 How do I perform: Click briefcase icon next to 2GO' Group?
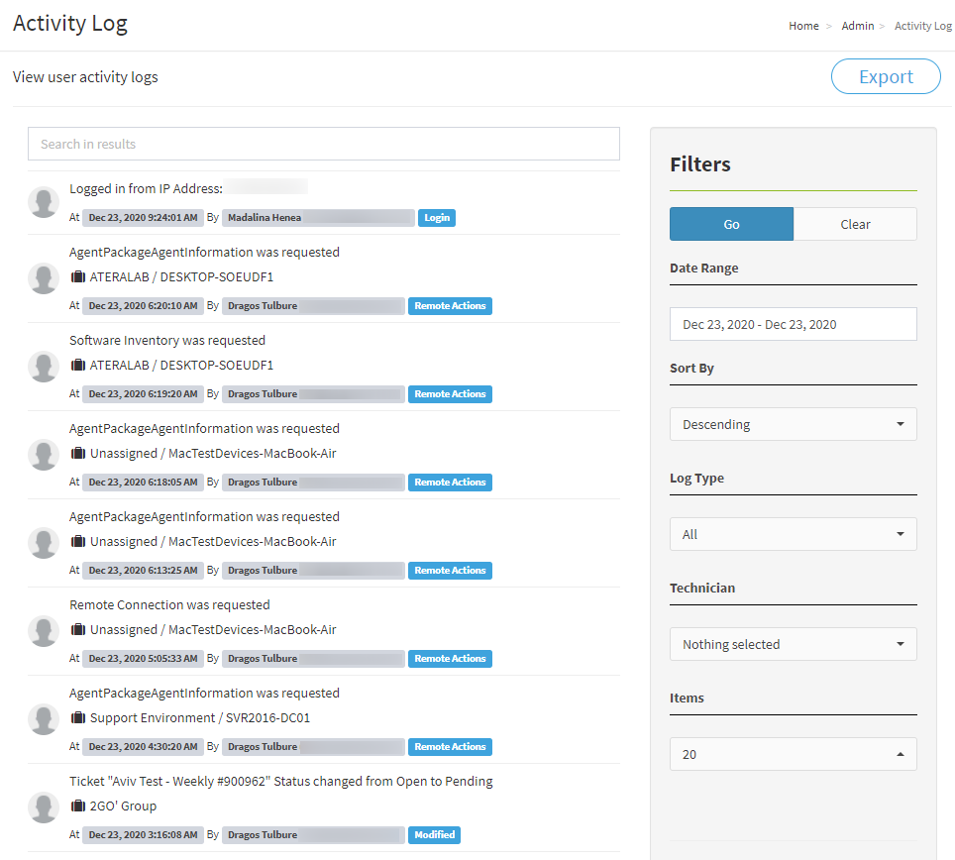(78, 806)
